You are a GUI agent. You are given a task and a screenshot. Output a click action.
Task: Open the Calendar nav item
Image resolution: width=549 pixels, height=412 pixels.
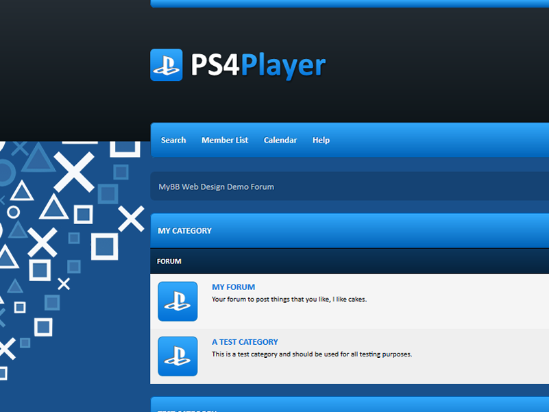click(280, 140)
